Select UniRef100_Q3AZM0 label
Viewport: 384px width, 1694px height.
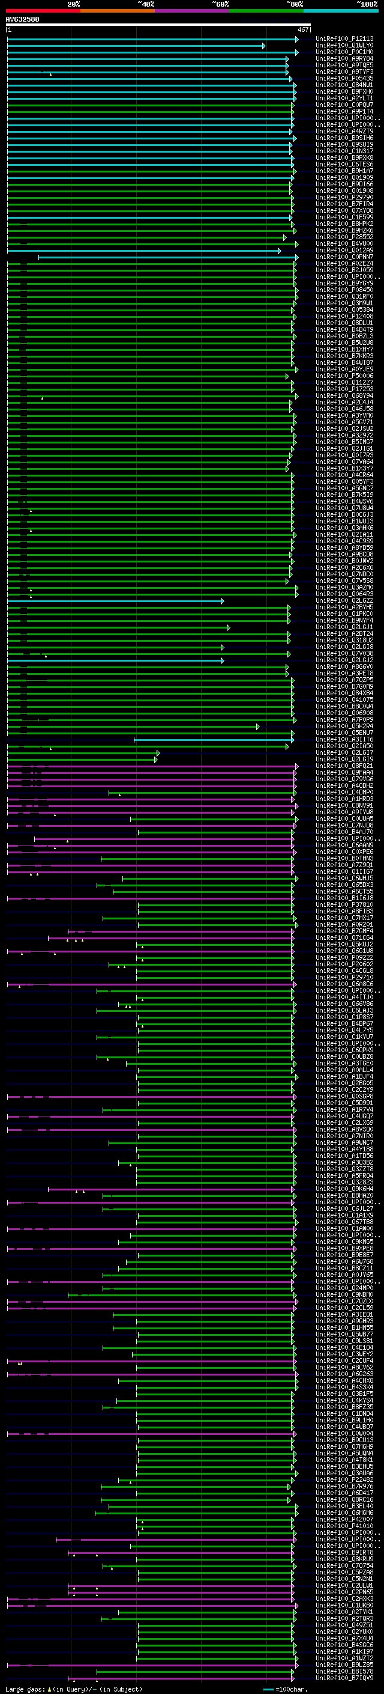pos(344,587)
